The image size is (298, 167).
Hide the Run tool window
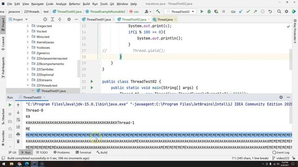pos(288,97)
